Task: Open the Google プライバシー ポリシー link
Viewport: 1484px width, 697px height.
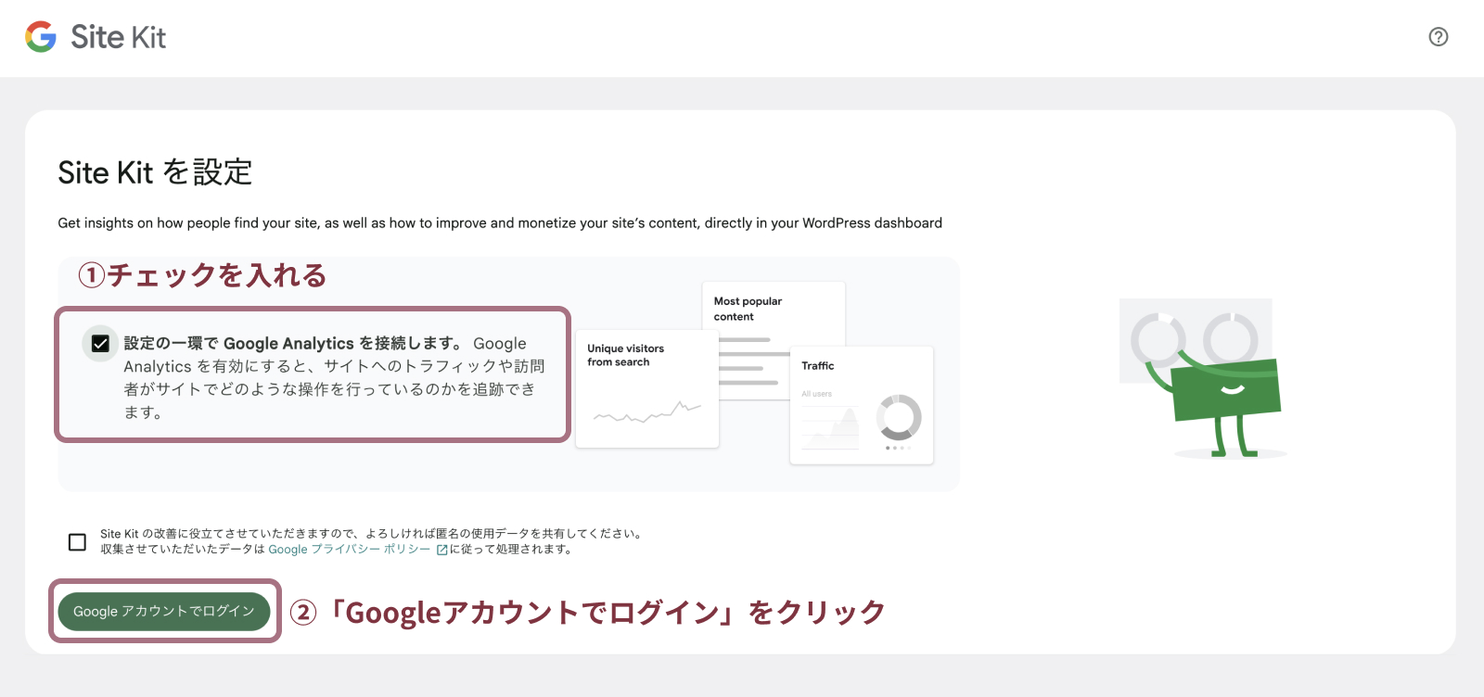Action: (350, 550)
